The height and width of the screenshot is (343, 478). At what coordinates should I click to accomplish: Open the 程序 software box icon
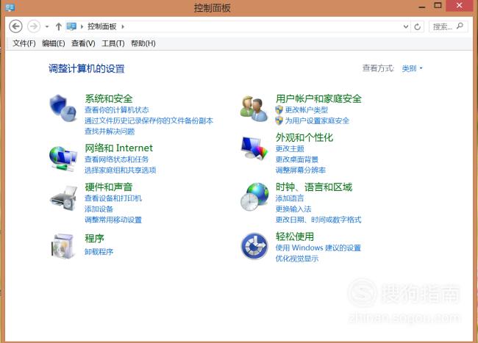click(63, 246)
